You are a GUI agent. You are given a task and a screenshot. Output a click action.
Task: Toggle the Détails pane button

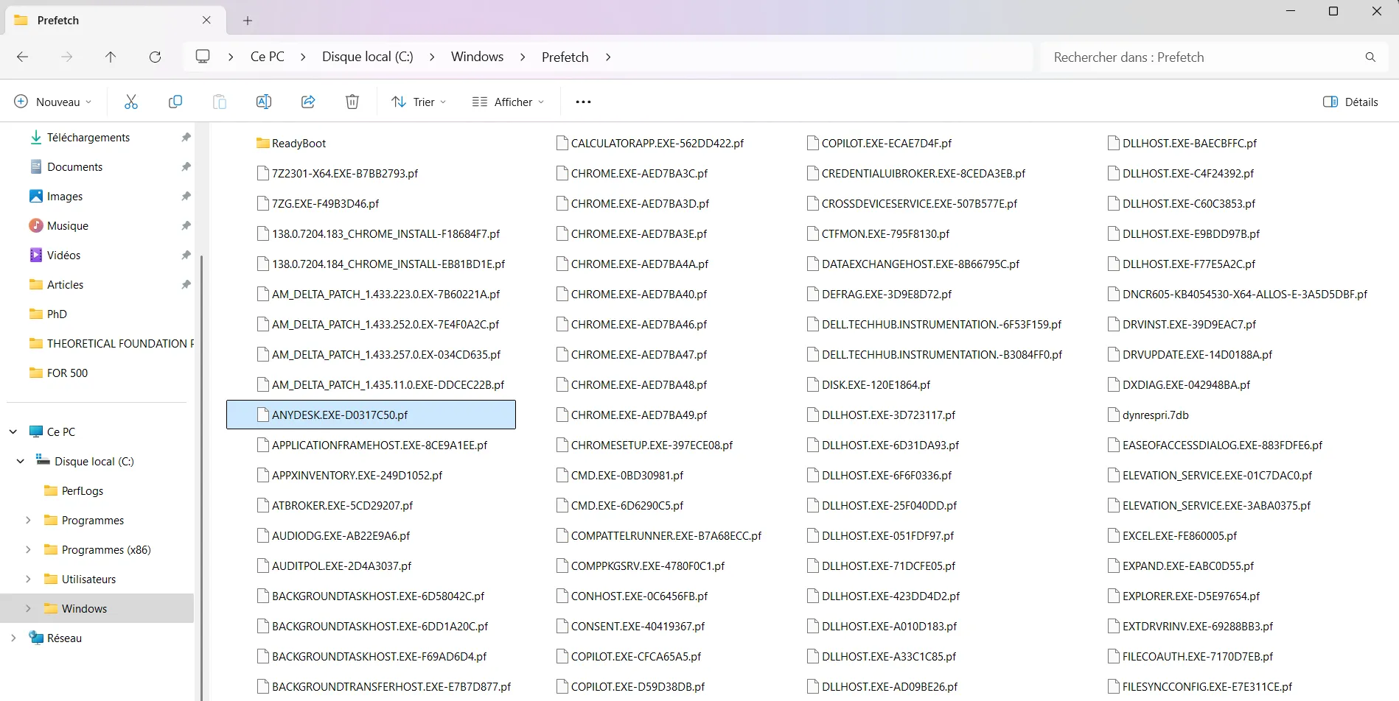(x=1350, y=102)
